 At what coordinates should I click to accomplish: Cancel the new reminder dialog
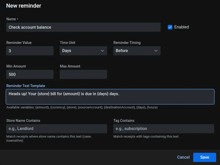coord(183,157)
